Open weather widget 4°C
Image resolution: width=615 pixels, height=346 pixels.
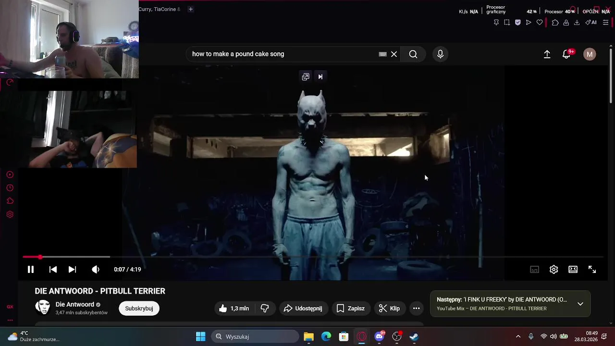point(33,336)
